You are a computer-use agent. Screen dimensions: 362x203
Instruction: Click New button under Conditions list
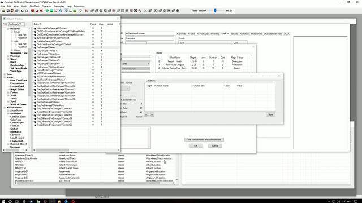[x=270, y=114]
